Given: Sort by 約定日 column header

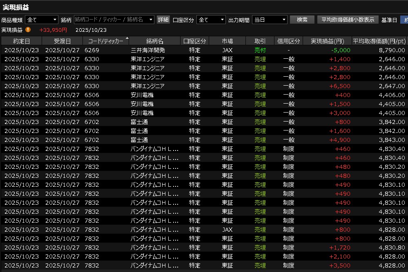Looking at the screenshot, I should click(21, 41).
